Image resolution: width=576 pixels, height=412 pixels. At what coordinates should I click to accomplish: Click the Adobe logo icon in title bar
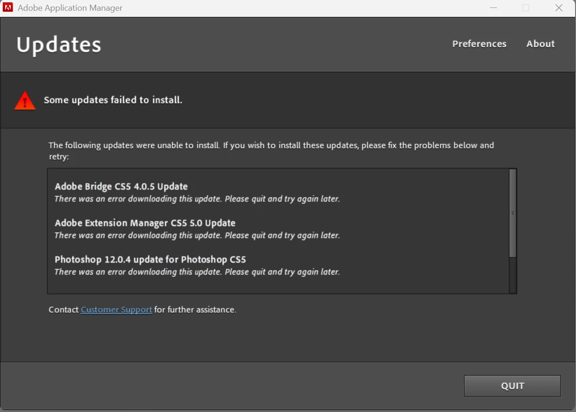pos(8,8)
